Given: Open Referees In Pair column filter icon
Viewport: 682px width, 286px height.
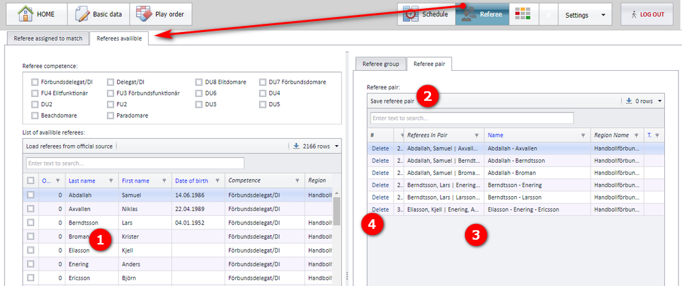Looking at the screenshot, I should (477, 135).
